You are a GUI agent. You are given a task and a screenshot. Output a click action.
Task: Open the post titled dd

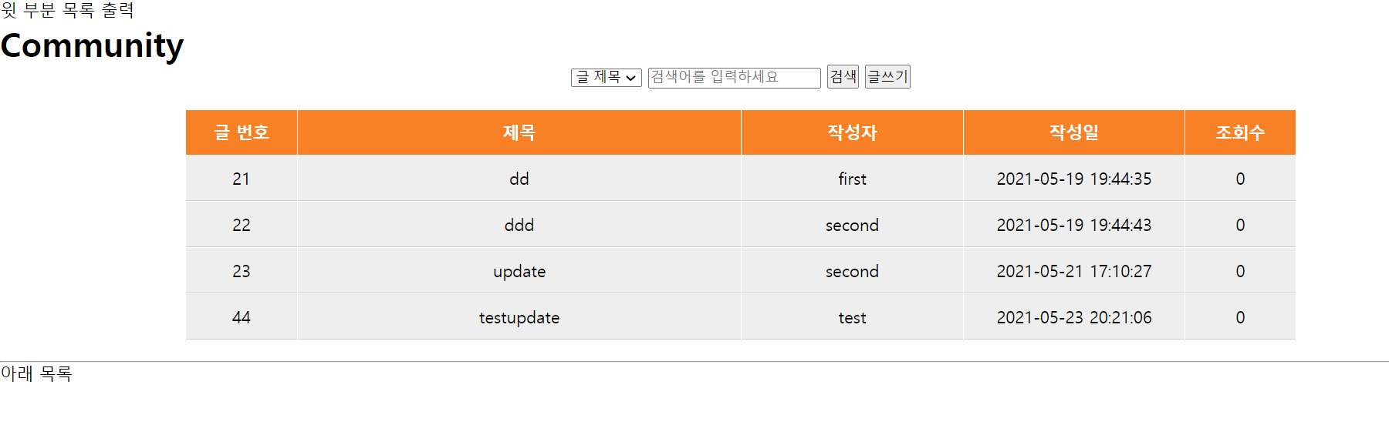[519, 179]
